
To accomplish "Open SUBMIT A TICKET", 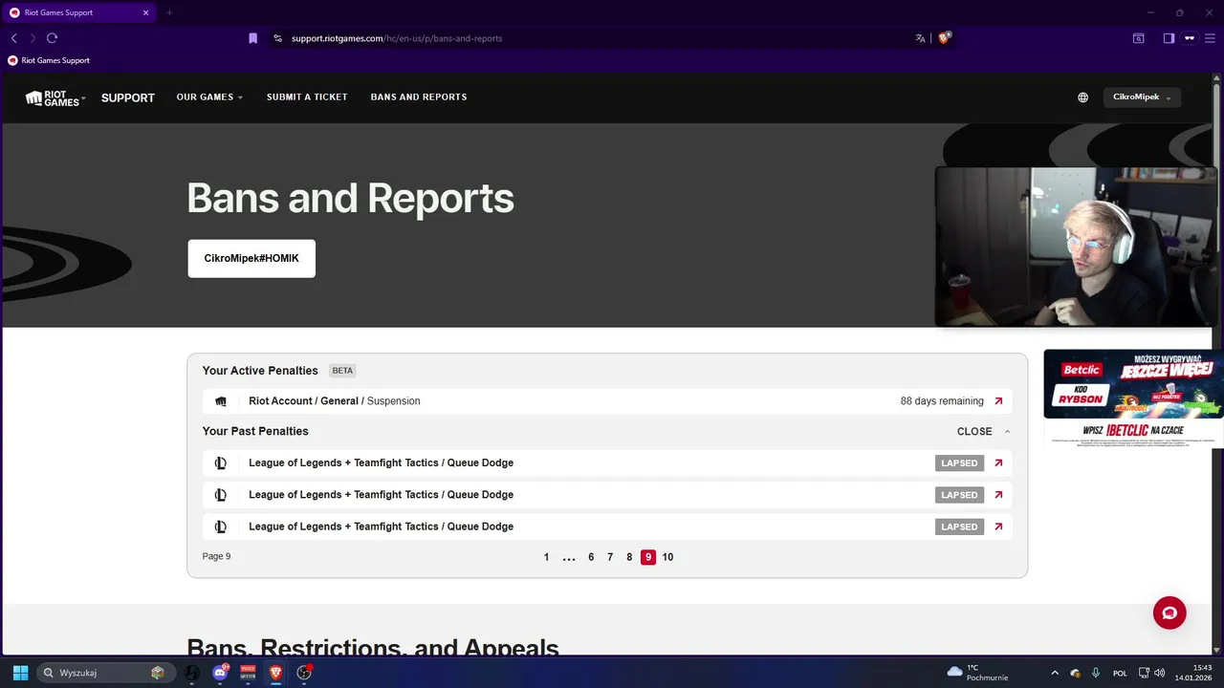I will pyautogui.click(x=307, y=97).
